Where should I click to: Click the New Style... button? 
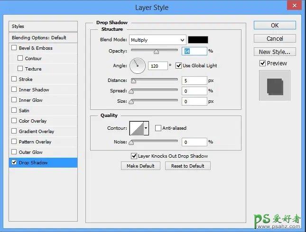[x=275, y=52]
